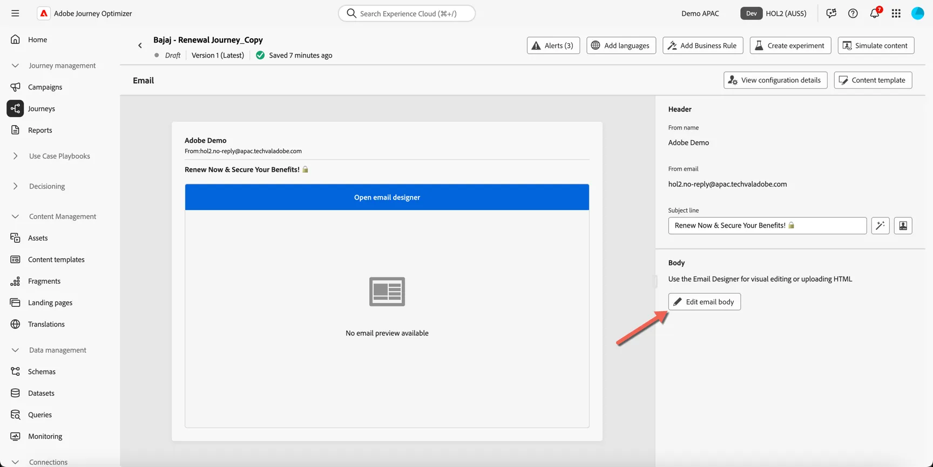Open the Help question mark icon

(853, 13)
